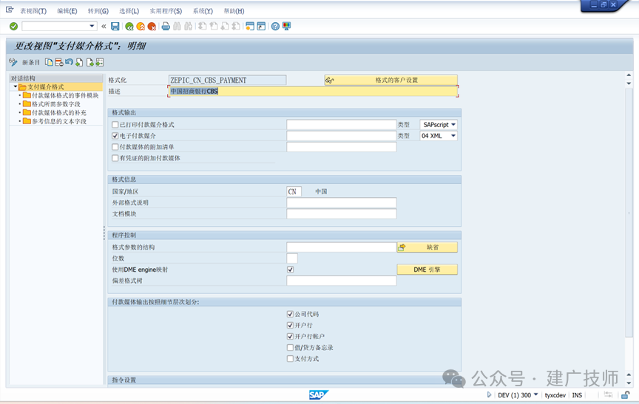The height and width of the screenshot is (404, 639).
Task: Click the Previous Entry icon
Action: (79, 62)
